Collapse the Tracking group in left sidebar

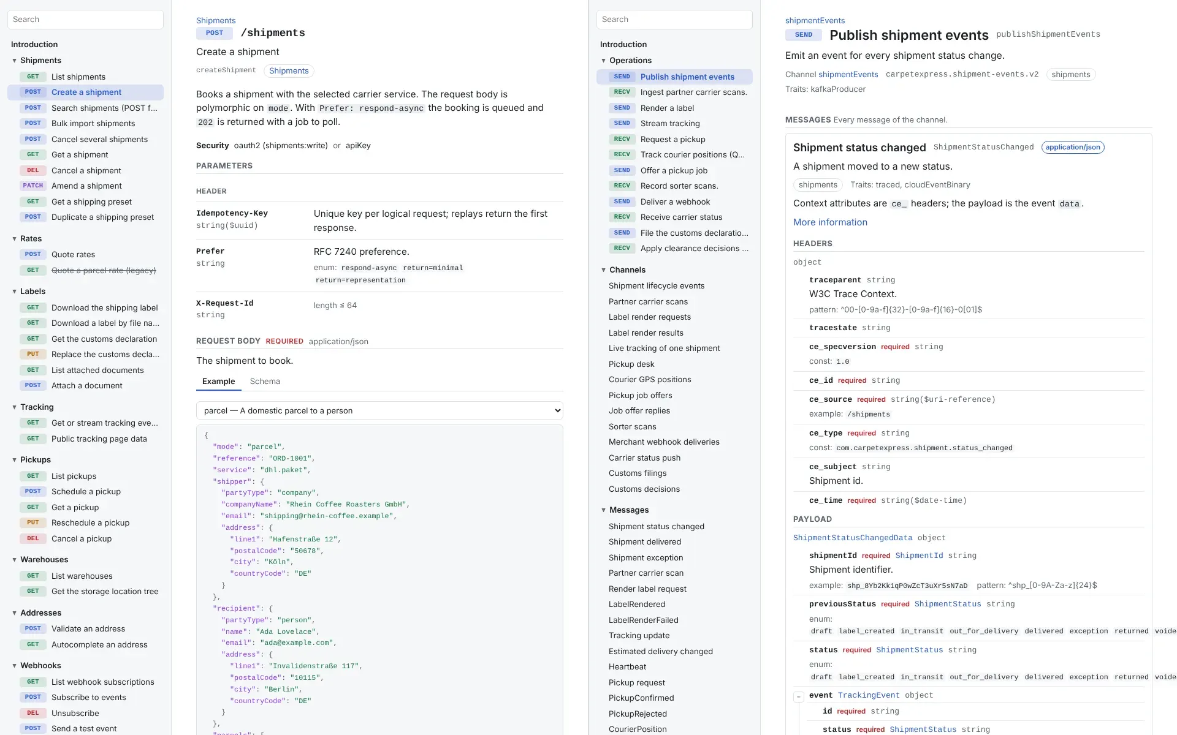click(14, 407)
